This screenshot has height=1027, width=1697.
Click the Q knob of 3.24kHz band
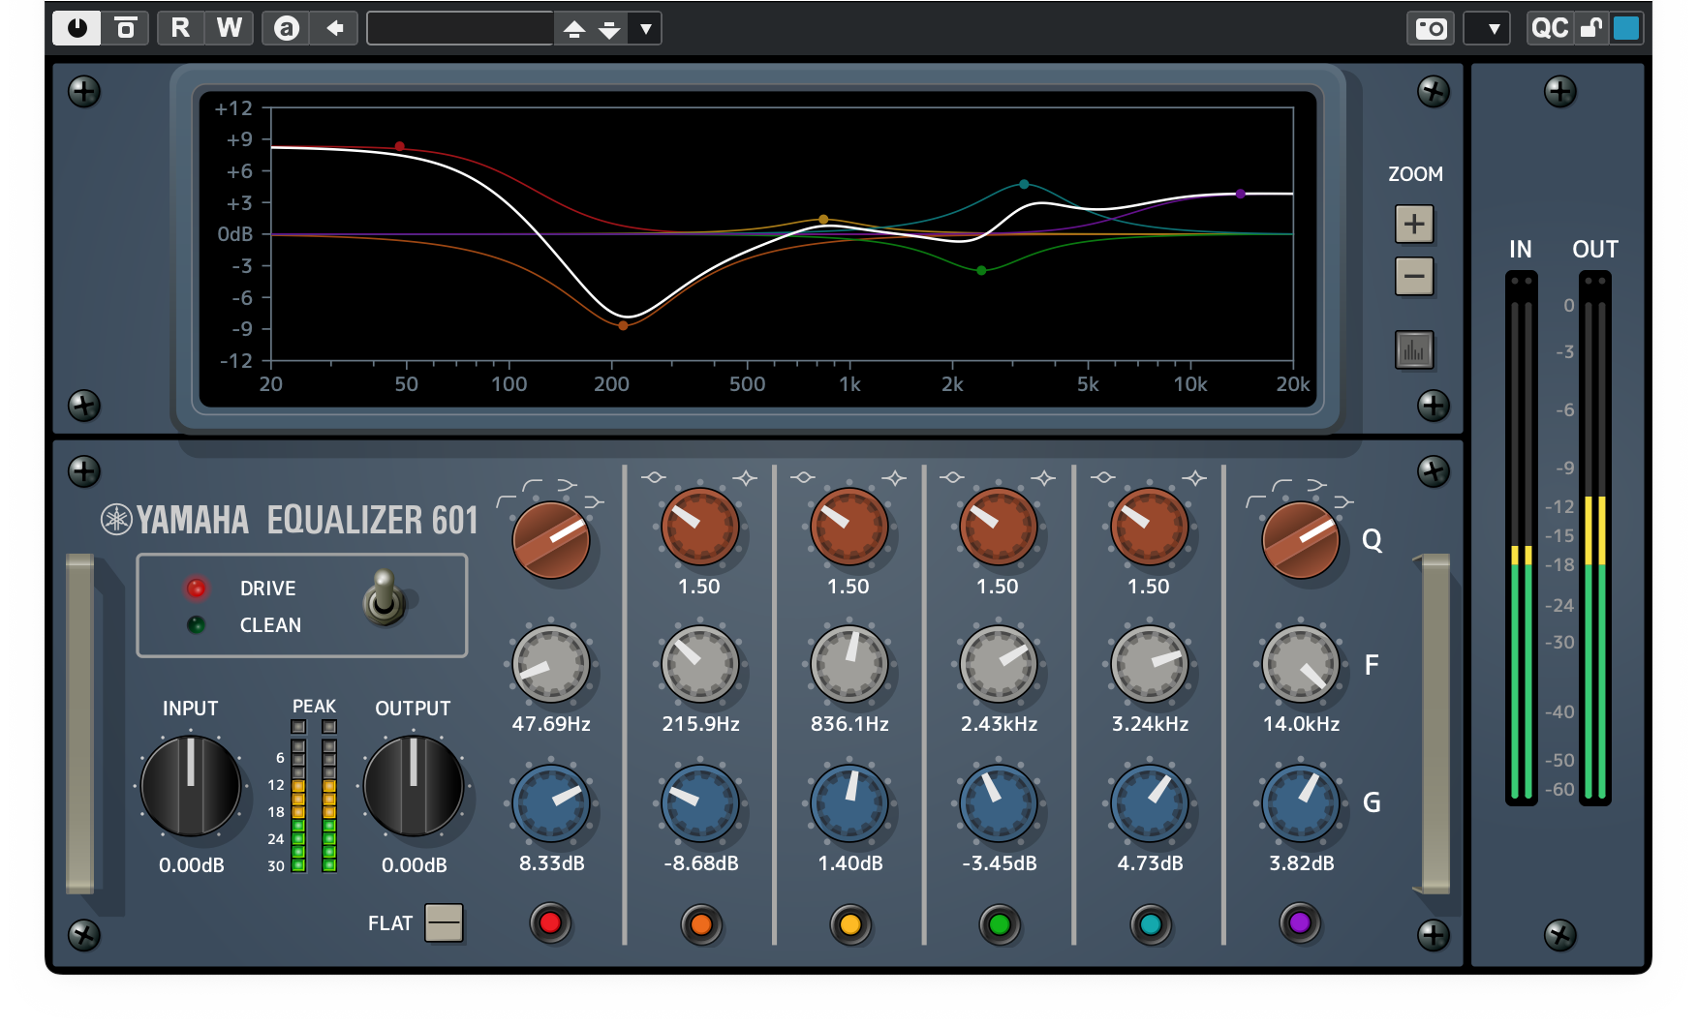[1150, 527]
